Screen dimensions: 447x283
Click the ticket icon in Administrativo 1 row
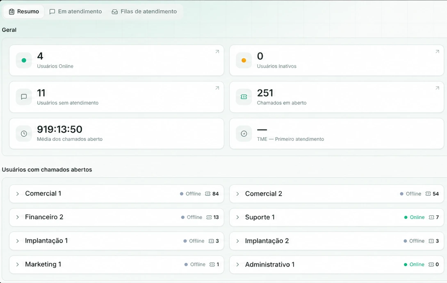[431, 265]
